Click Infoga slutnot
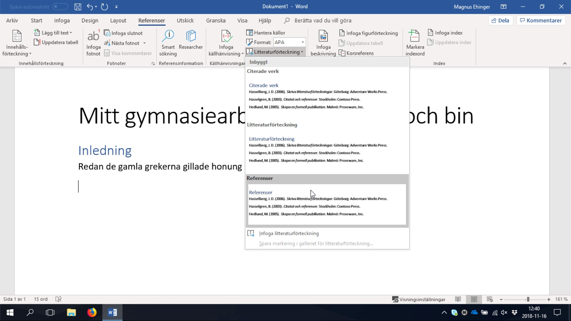Screen dimensions: 571x321 (123, 33)
